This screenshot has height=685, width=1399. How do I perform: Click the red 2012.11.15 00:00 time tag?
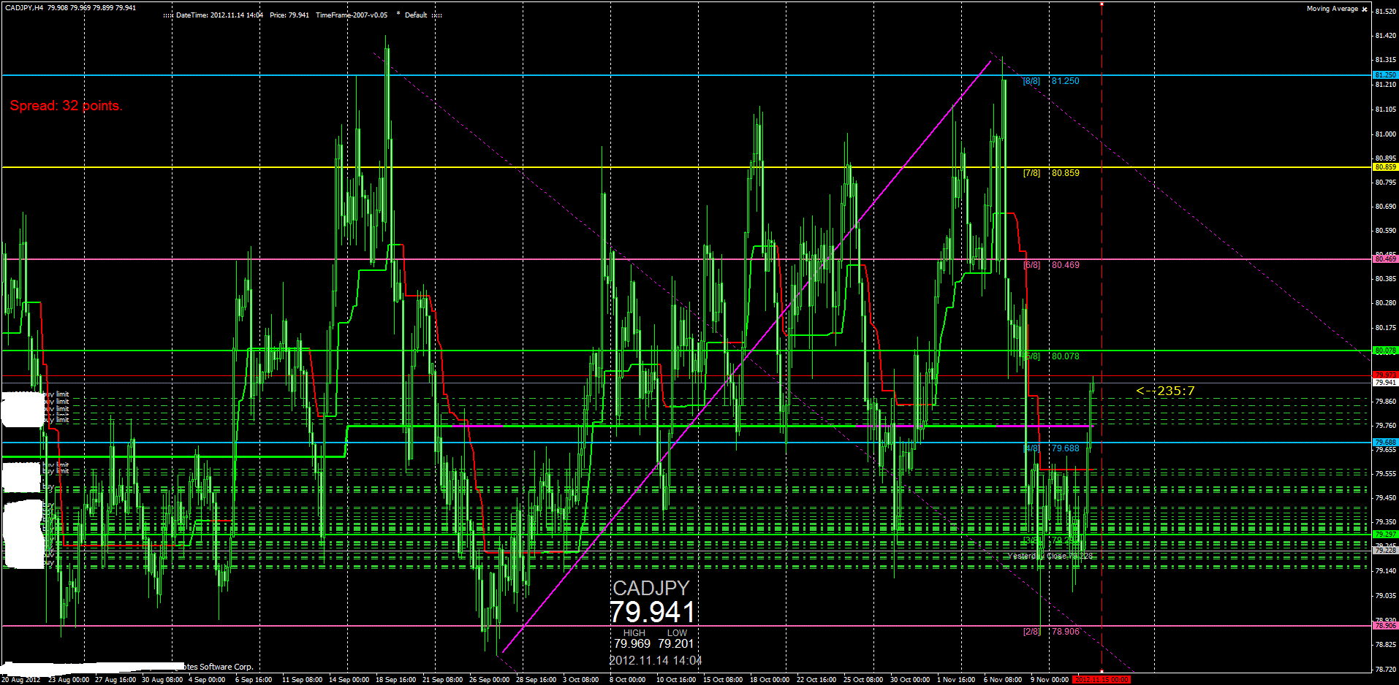1102,680
